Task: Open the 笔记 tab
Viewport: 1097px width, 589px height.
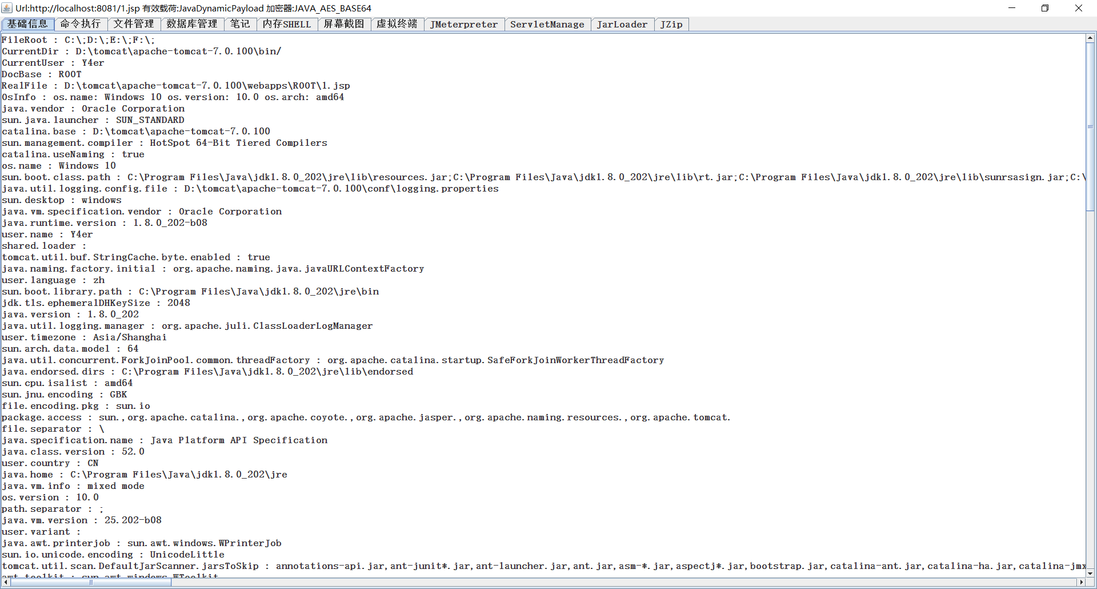Action: [x=241, y=24]
